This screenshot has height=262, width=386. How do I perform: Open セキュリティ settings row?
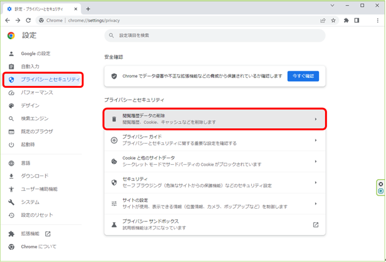point(215,182)
